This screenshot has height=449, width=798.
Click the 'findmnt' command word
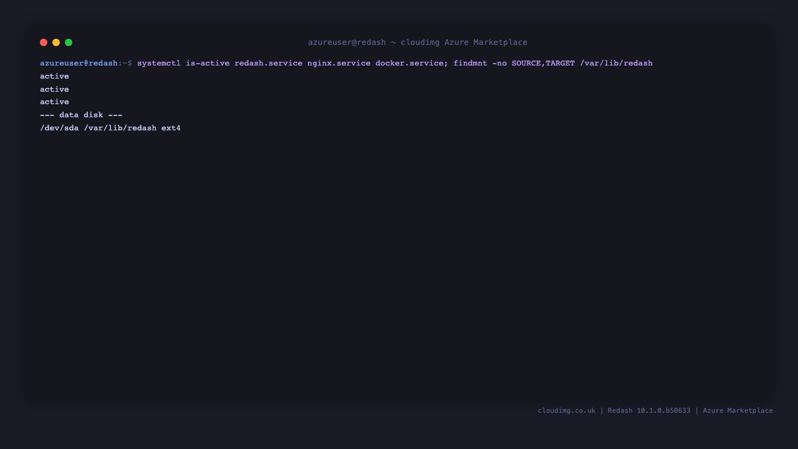click(x=470, y=63)
